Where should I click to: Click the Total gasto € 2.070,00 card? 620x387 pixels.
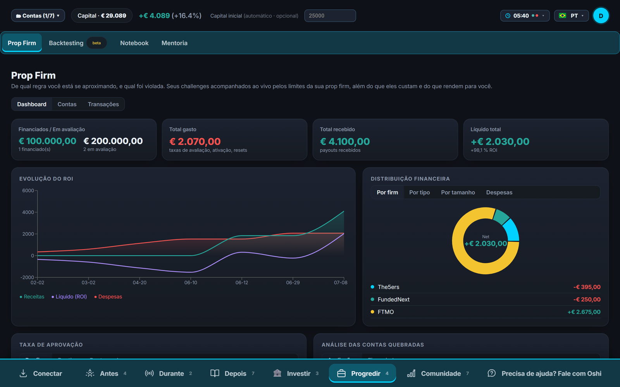(234, 140)
